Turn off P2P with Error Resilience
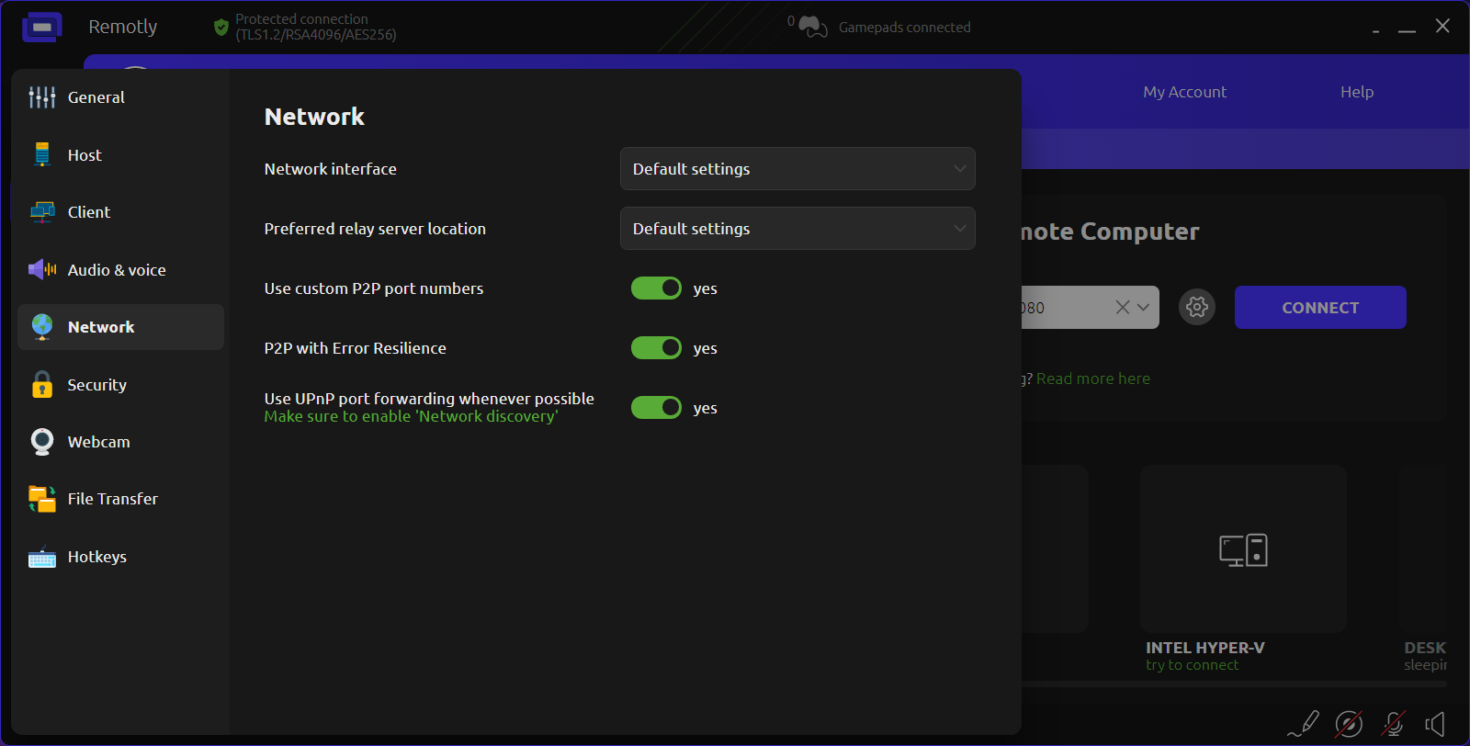The image size is (1470, 746). click(656, 348)
